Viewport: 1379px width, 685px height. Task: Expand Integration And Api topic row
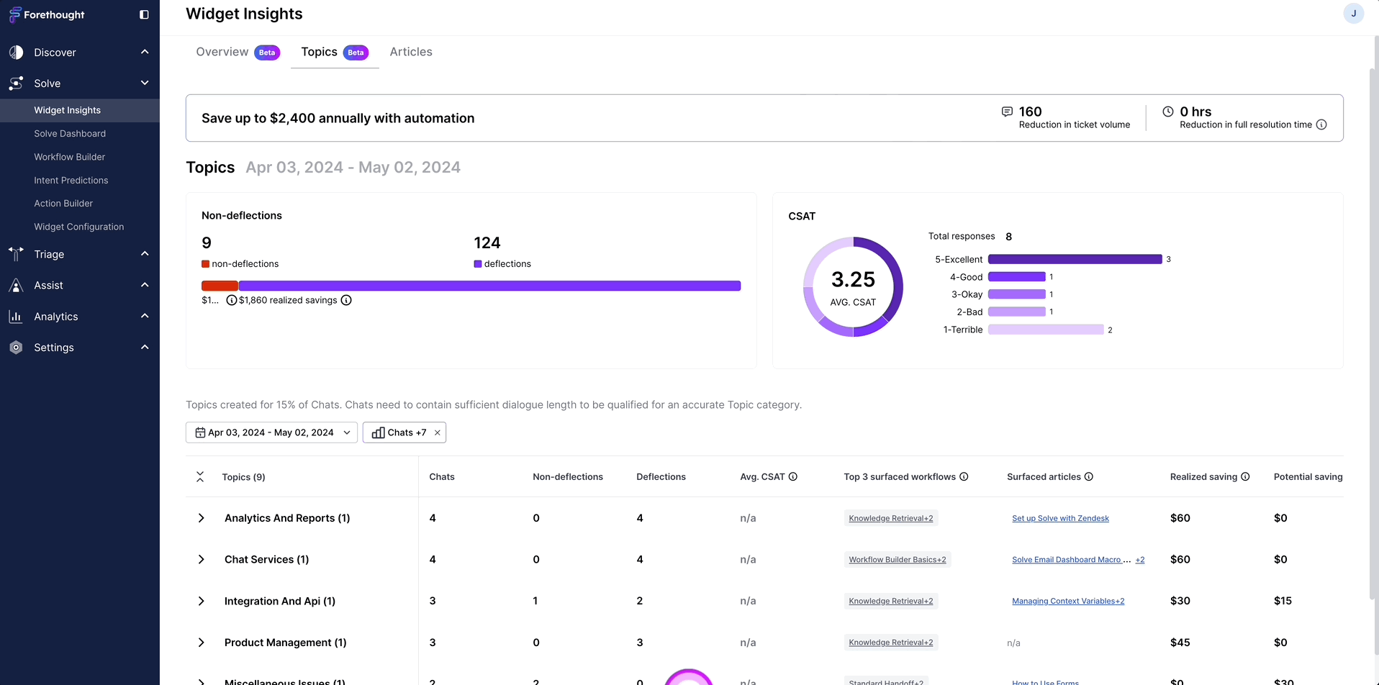[201, 601]
